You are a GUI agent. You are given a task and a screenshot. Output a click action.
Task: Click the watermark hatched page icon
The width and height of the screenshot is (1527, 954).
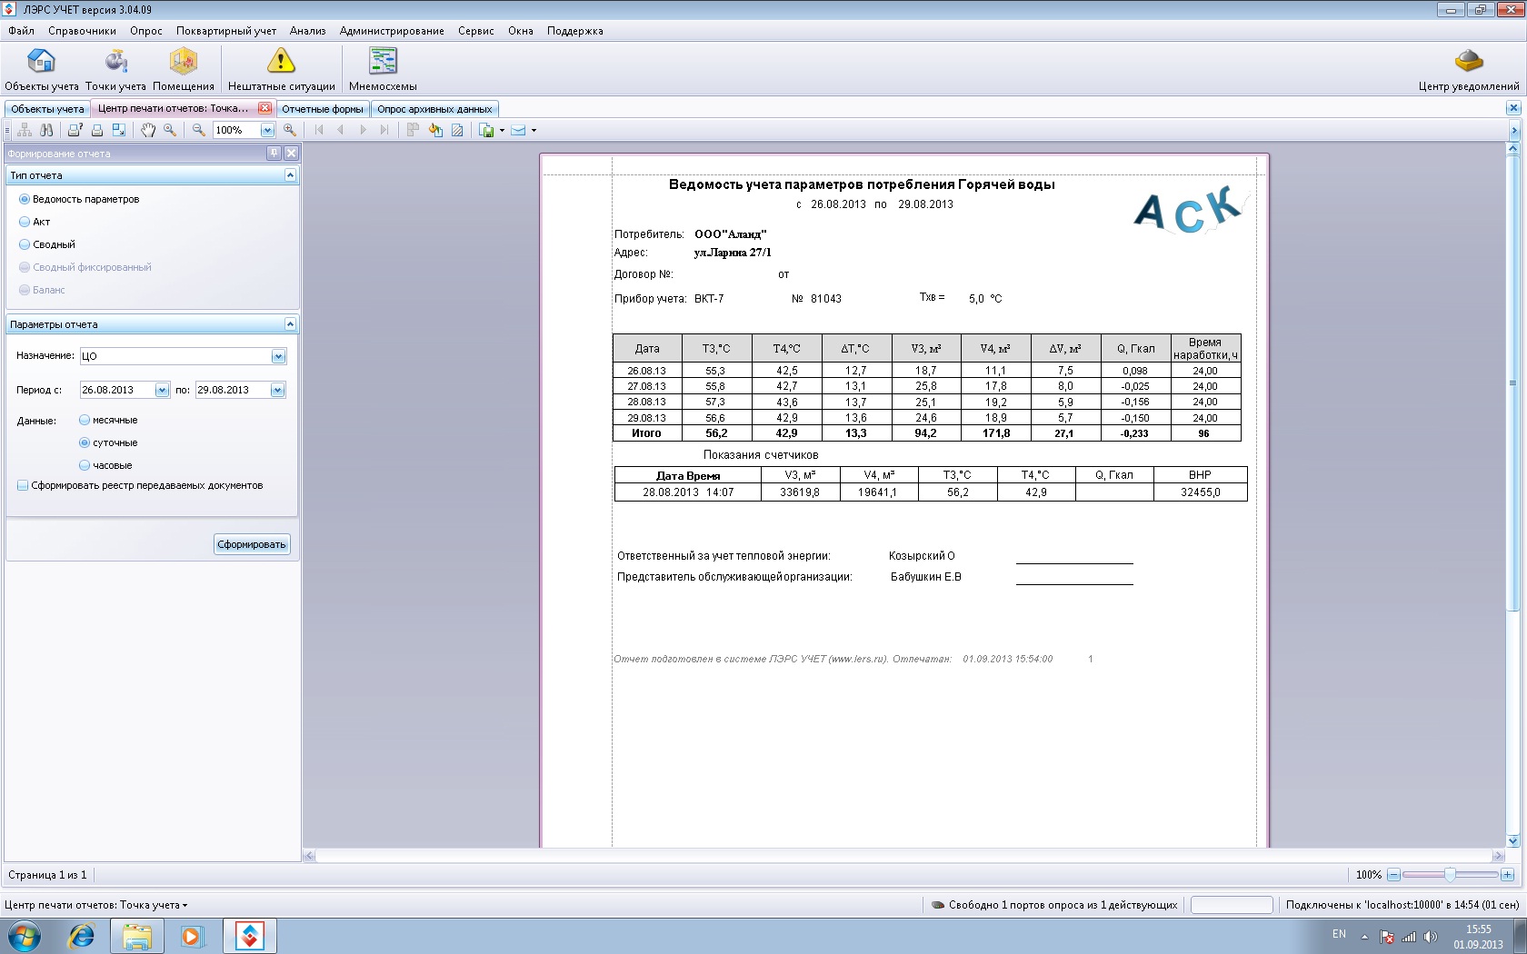click(x=457, y=130)
